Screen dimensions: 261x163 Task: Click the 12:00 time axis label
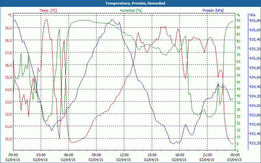pos(124,155)
